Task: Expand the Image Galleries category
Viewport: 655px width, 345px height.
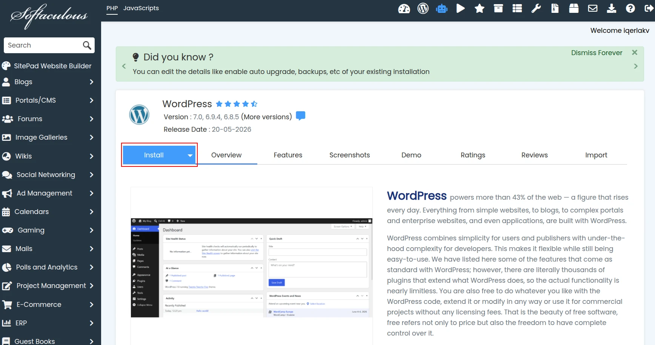Action: 91,137
